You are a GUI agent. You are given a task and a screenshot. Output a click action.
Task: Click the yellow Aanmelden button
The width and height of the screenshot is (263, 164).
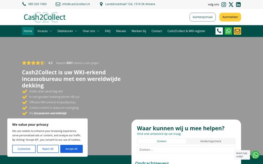click(230, 17)
